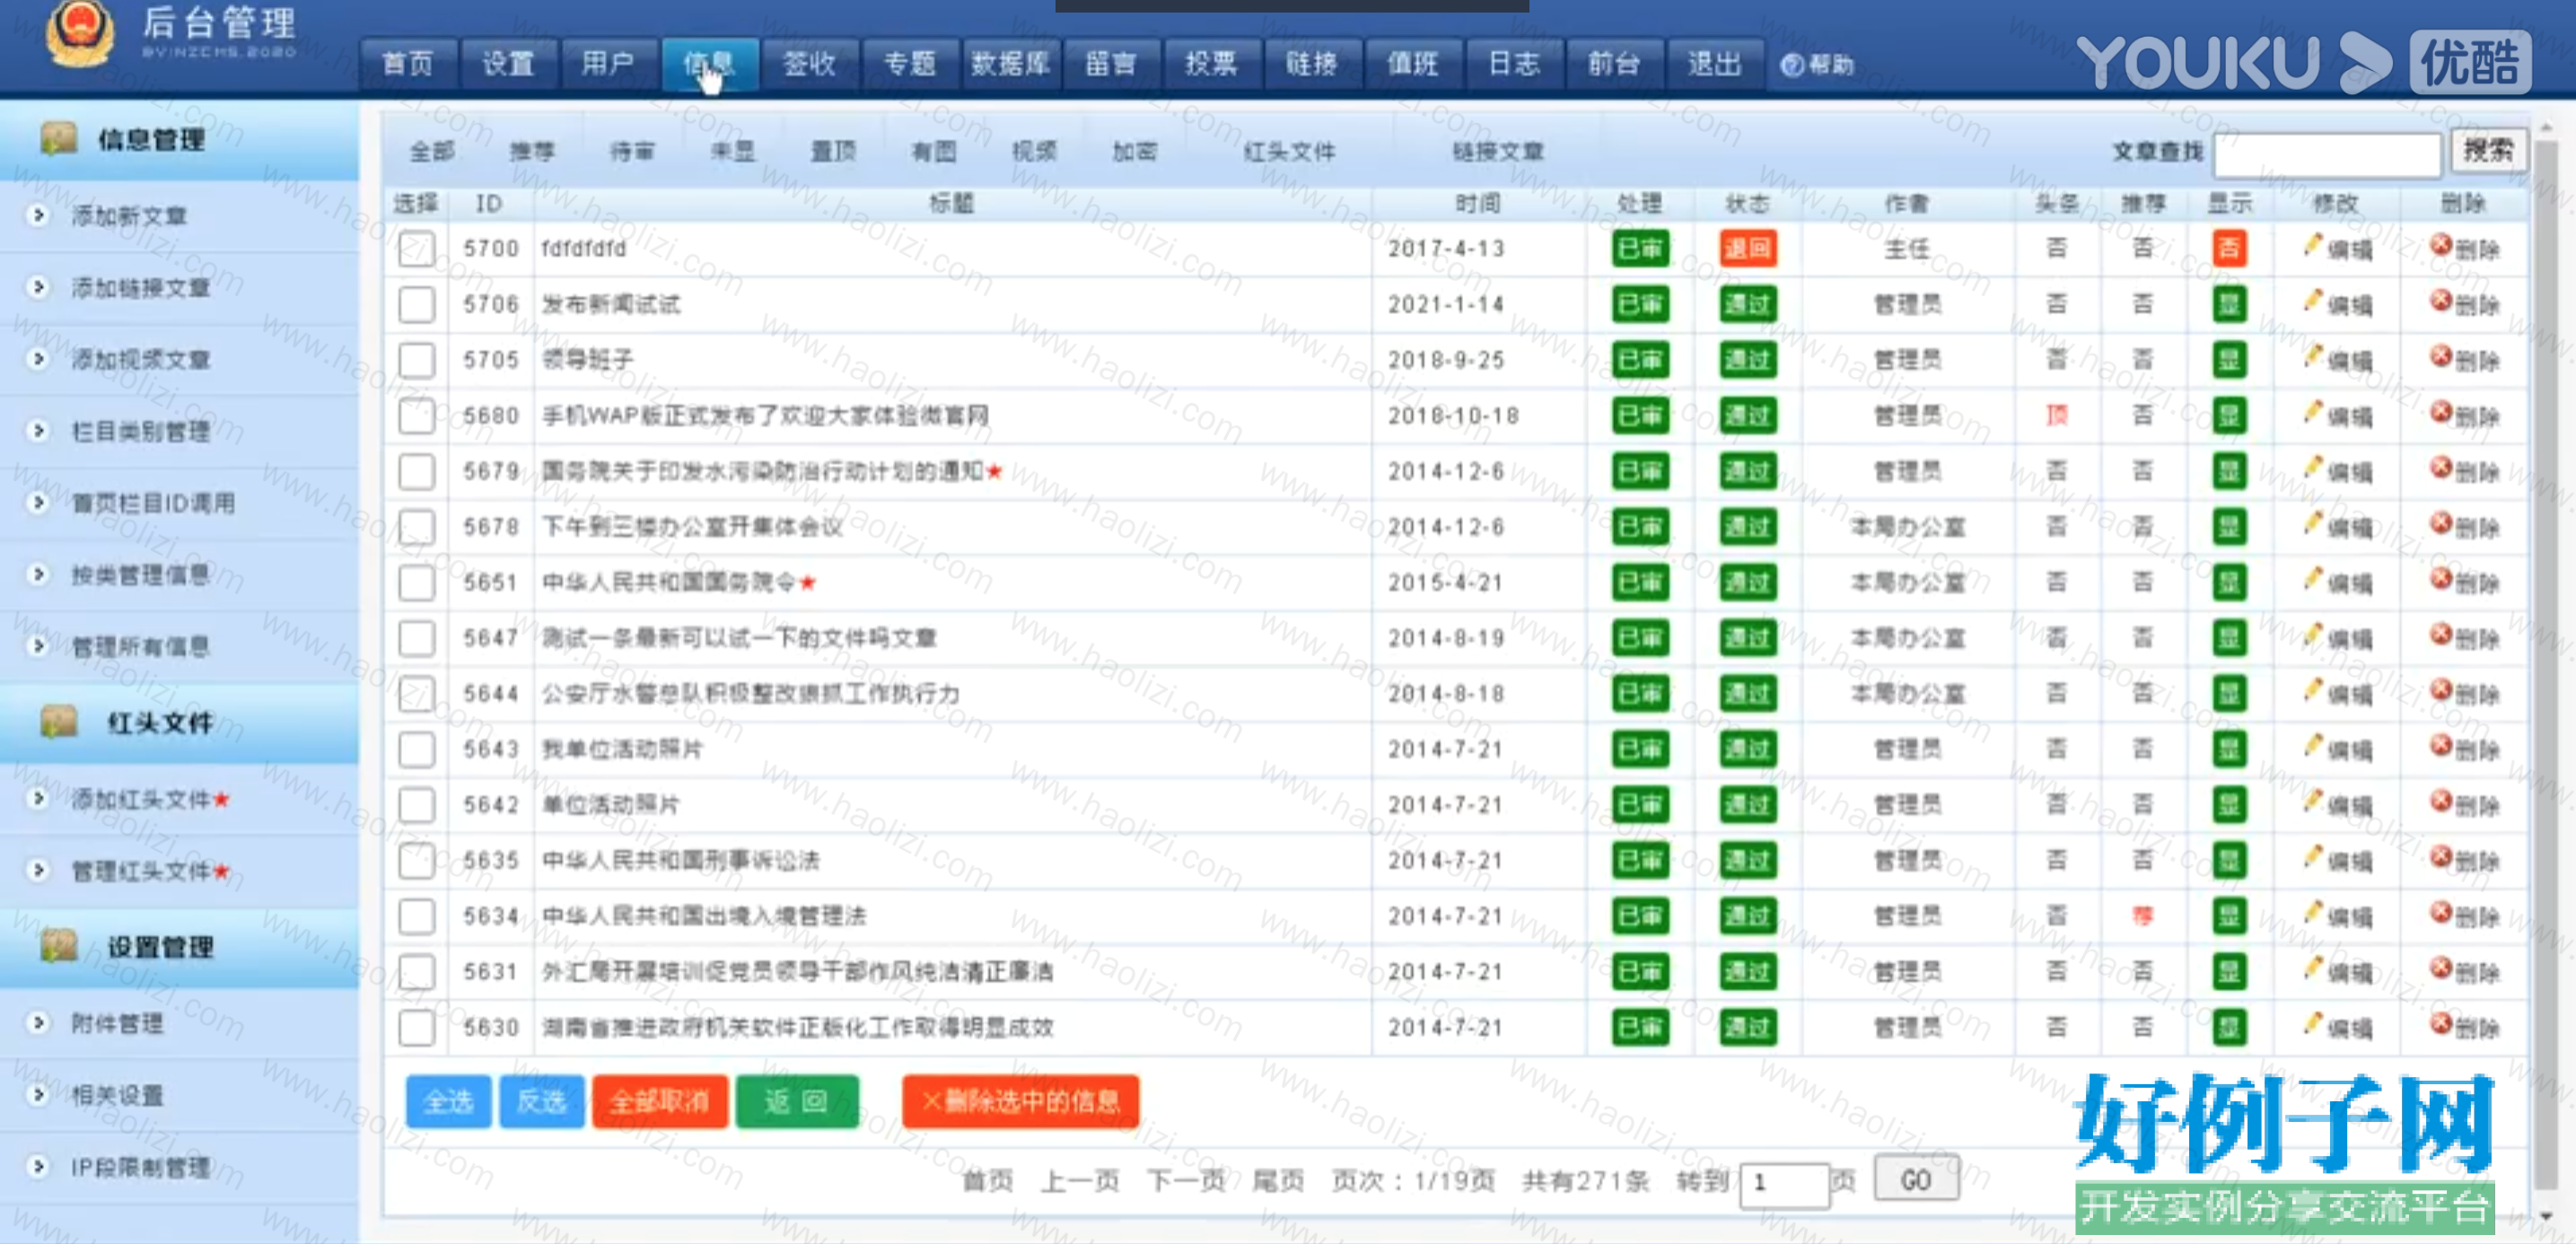This screenshot has width=2576, height=1244.
Task: Click delete icon for article 5651
Action: coord(2441,579)
